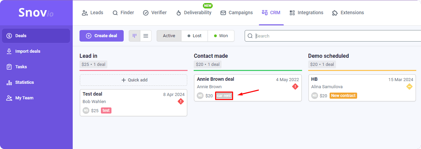This screenshot has height=149, width=421.
Task: Click NS avatar on HB deal card
Action: tap(315, 96)
